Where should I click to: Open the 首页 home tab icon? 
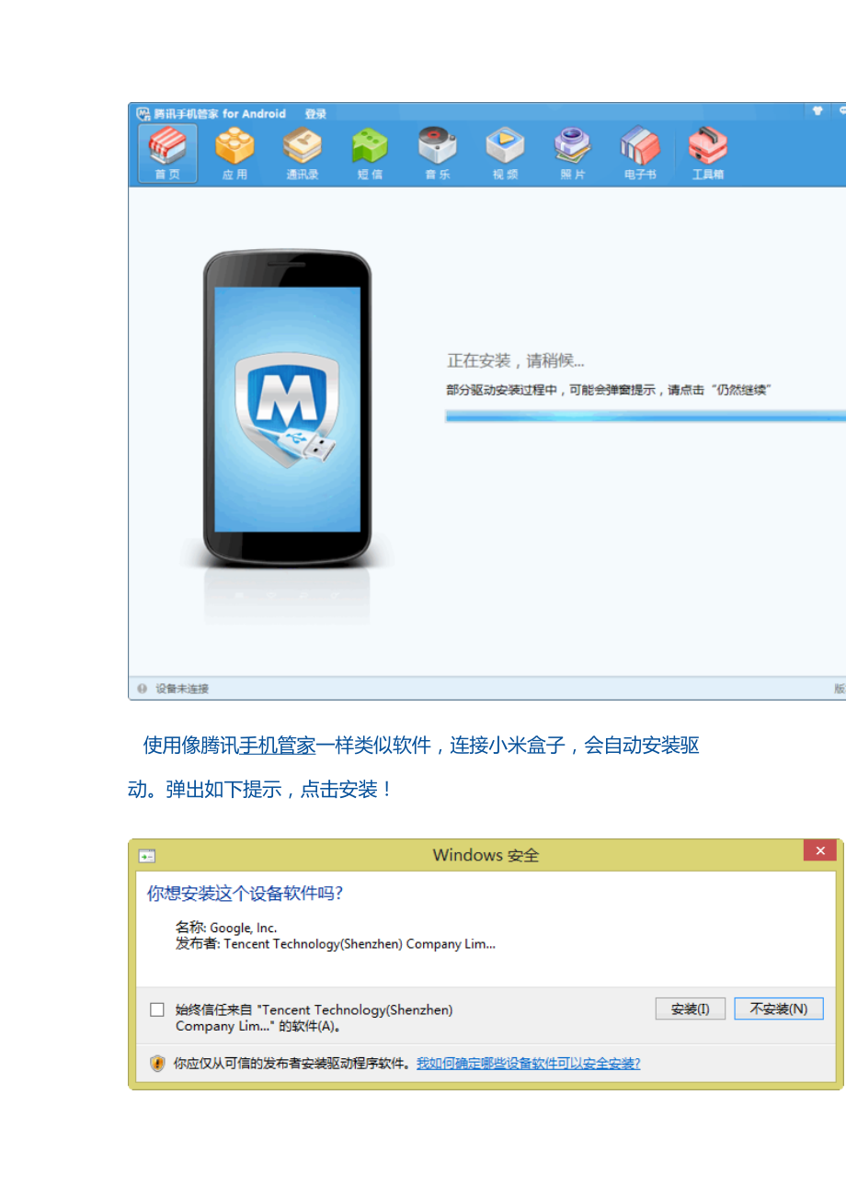click(167, 154)
